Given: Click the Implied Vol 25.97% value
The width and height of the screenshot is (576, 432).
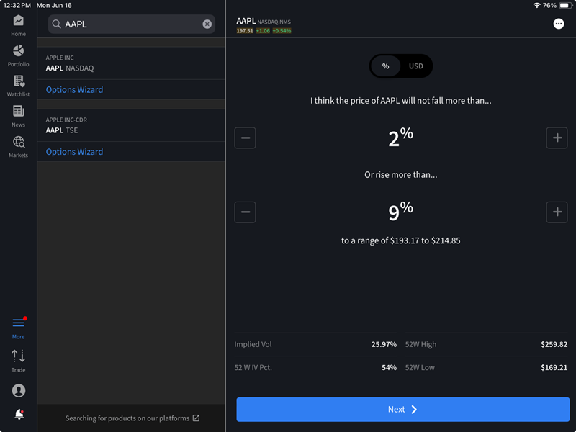Looking at the screenshot, I should pyautogui.click(x=384, y=344).
